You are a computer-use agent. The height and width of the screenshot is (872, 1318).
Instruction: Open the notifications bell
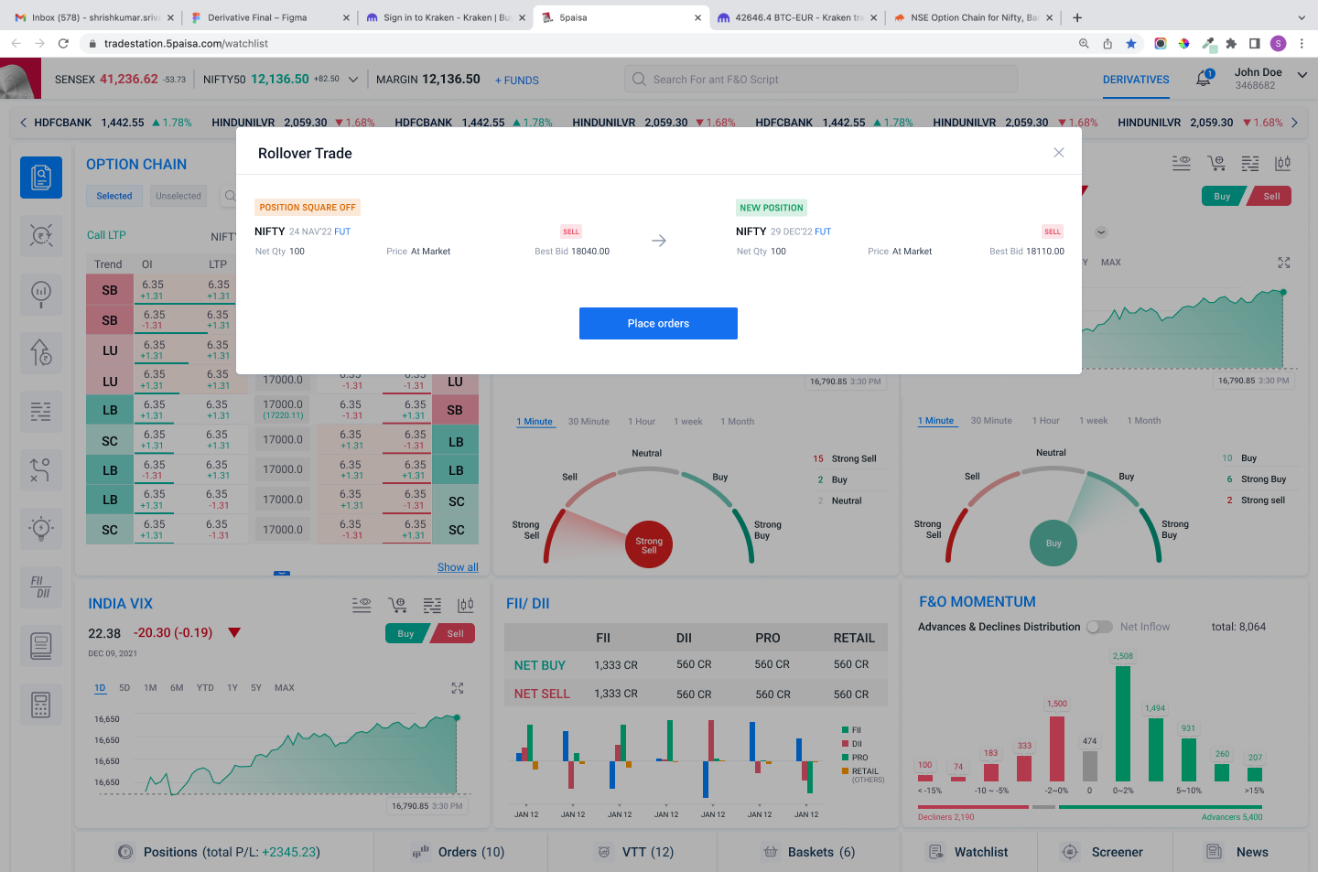click(x=1204, y=79)
